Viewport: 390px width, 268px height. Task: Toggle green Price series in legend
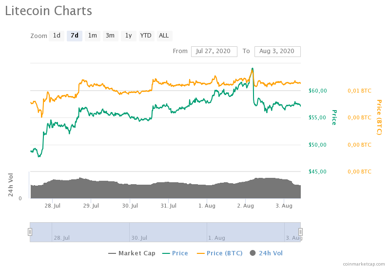[x=175, y=253]
